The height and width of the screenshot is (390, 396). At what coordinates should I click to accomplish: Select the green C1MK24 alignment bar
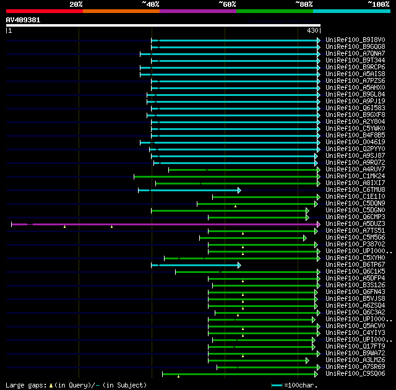coord(227,176)
